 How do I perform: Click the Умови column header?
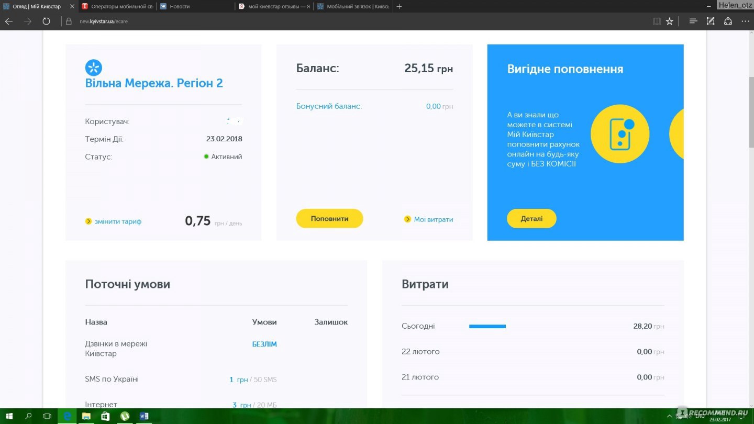264,322
